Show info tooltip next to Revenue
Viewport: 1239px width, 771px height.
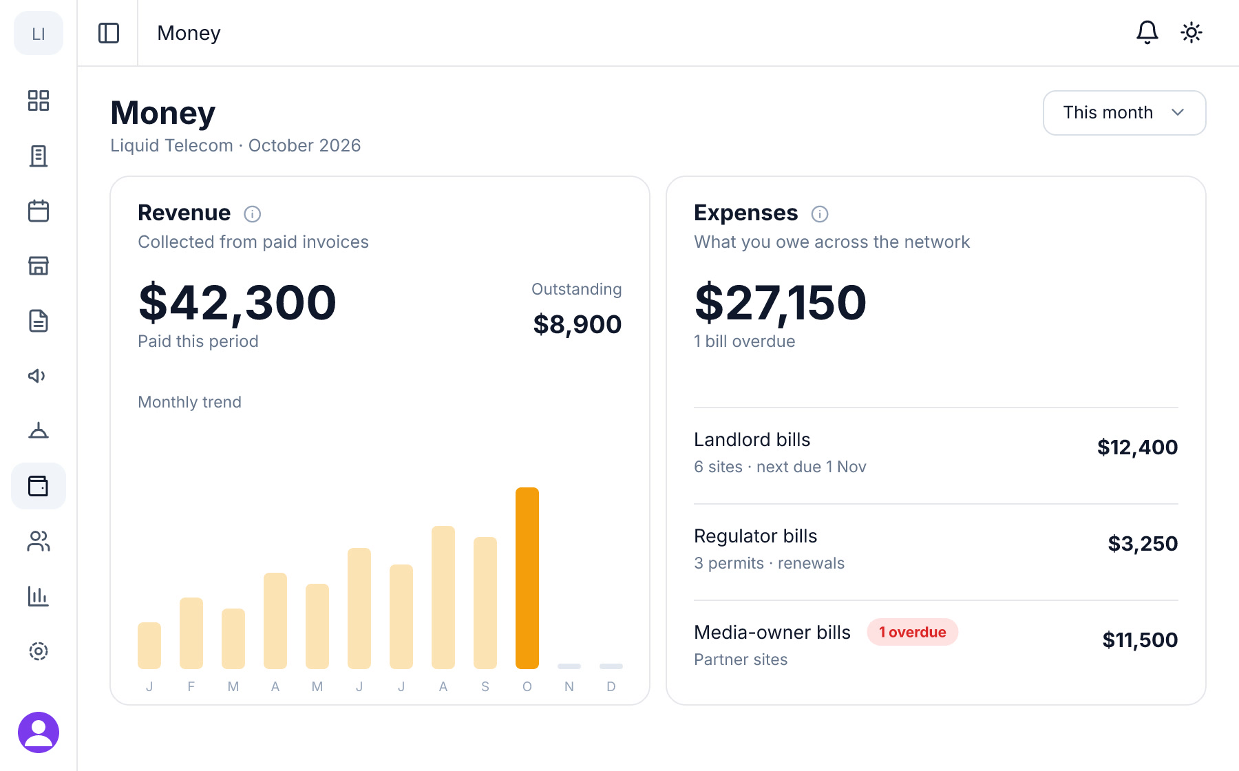pyautogui.click(x=253, y=214)
